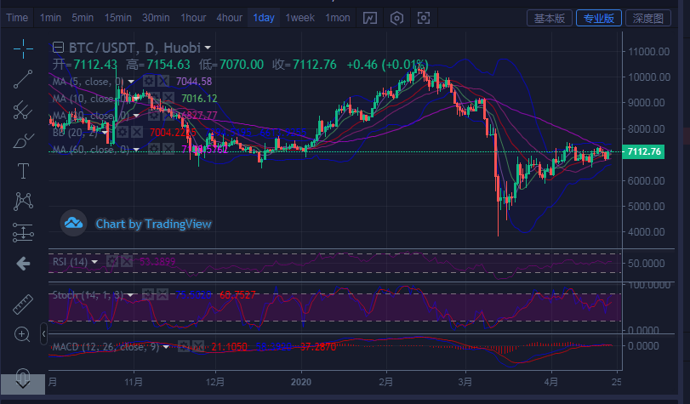Switch to 1min interval

tap(50, 18)
